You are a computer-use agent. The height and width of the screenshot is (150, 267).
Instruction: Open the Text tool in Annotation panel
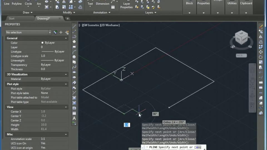click(90, 4)
